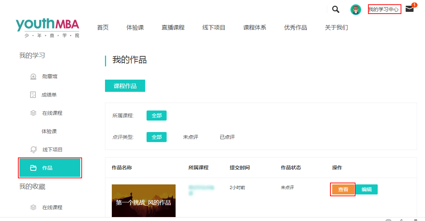Open the mail envelope notifications icon
Image resolution: width=425 pixels, height=221 pixels.
coord(410,9)
